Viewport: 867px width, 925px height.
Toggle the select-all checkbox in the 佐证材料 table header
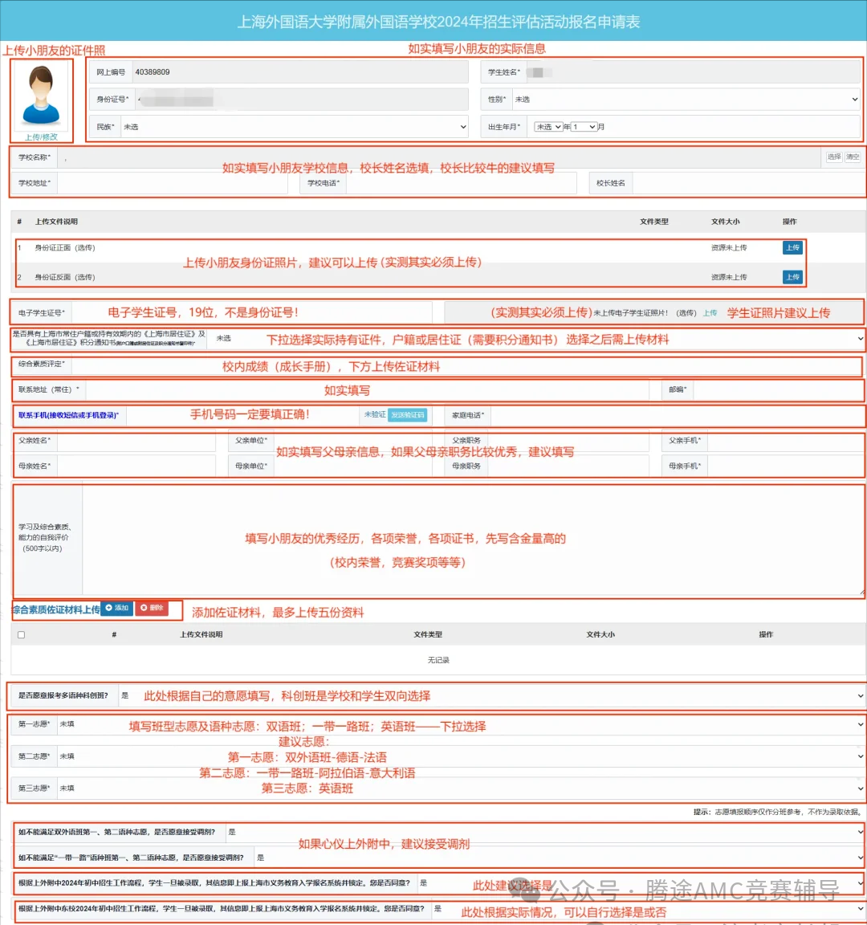coord(20,634)
